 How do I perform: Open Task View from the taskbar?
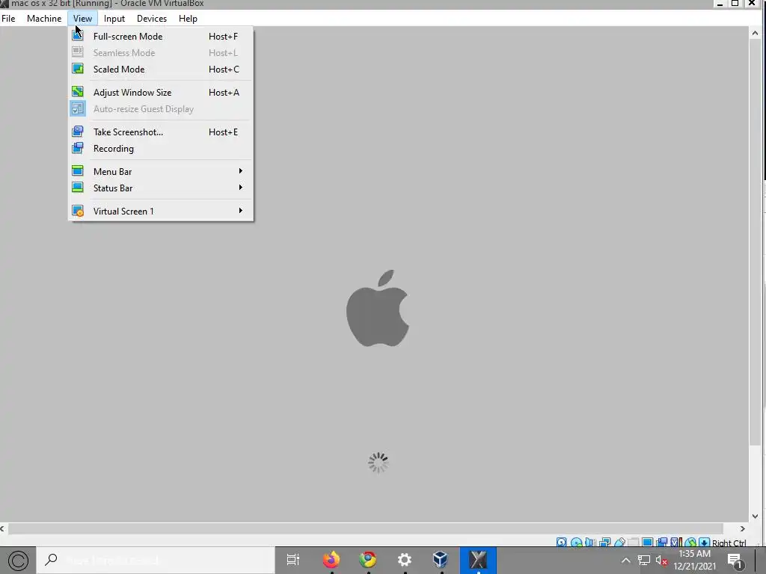point(292,560)
